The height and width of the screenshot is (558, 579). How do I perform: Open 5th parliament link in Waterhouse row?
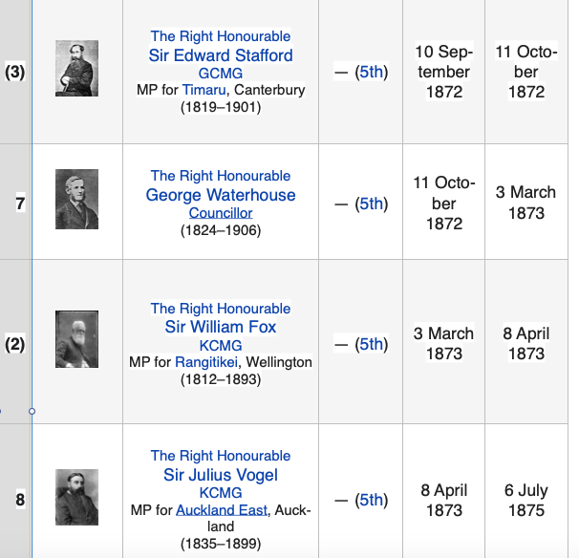371,204
